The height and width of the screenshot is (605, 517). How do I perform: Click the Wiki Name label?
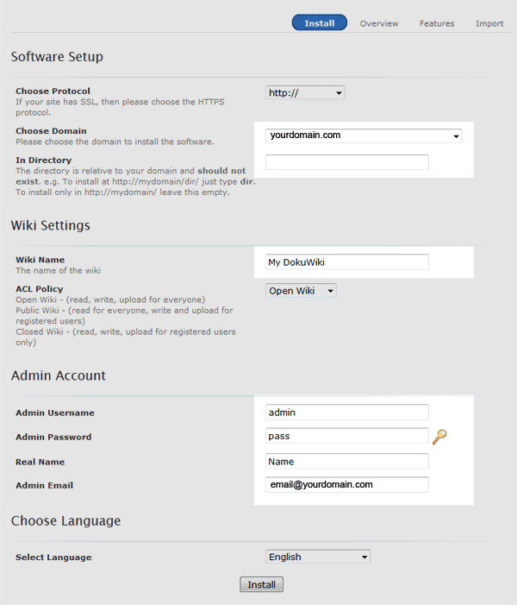(40, 260)
